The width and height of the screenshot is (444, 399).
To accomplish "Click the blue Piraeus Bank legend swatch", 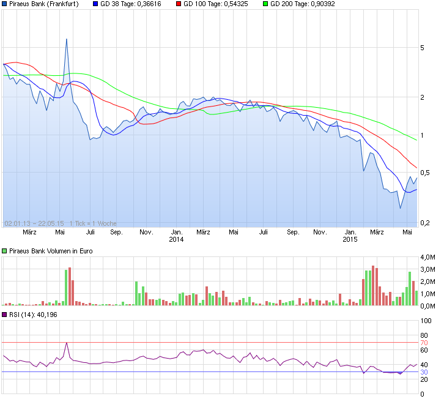I will (x=5, y=4).
